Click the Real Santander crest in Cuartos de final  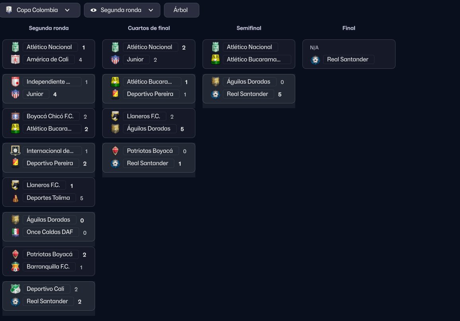[x=115, y=163]
